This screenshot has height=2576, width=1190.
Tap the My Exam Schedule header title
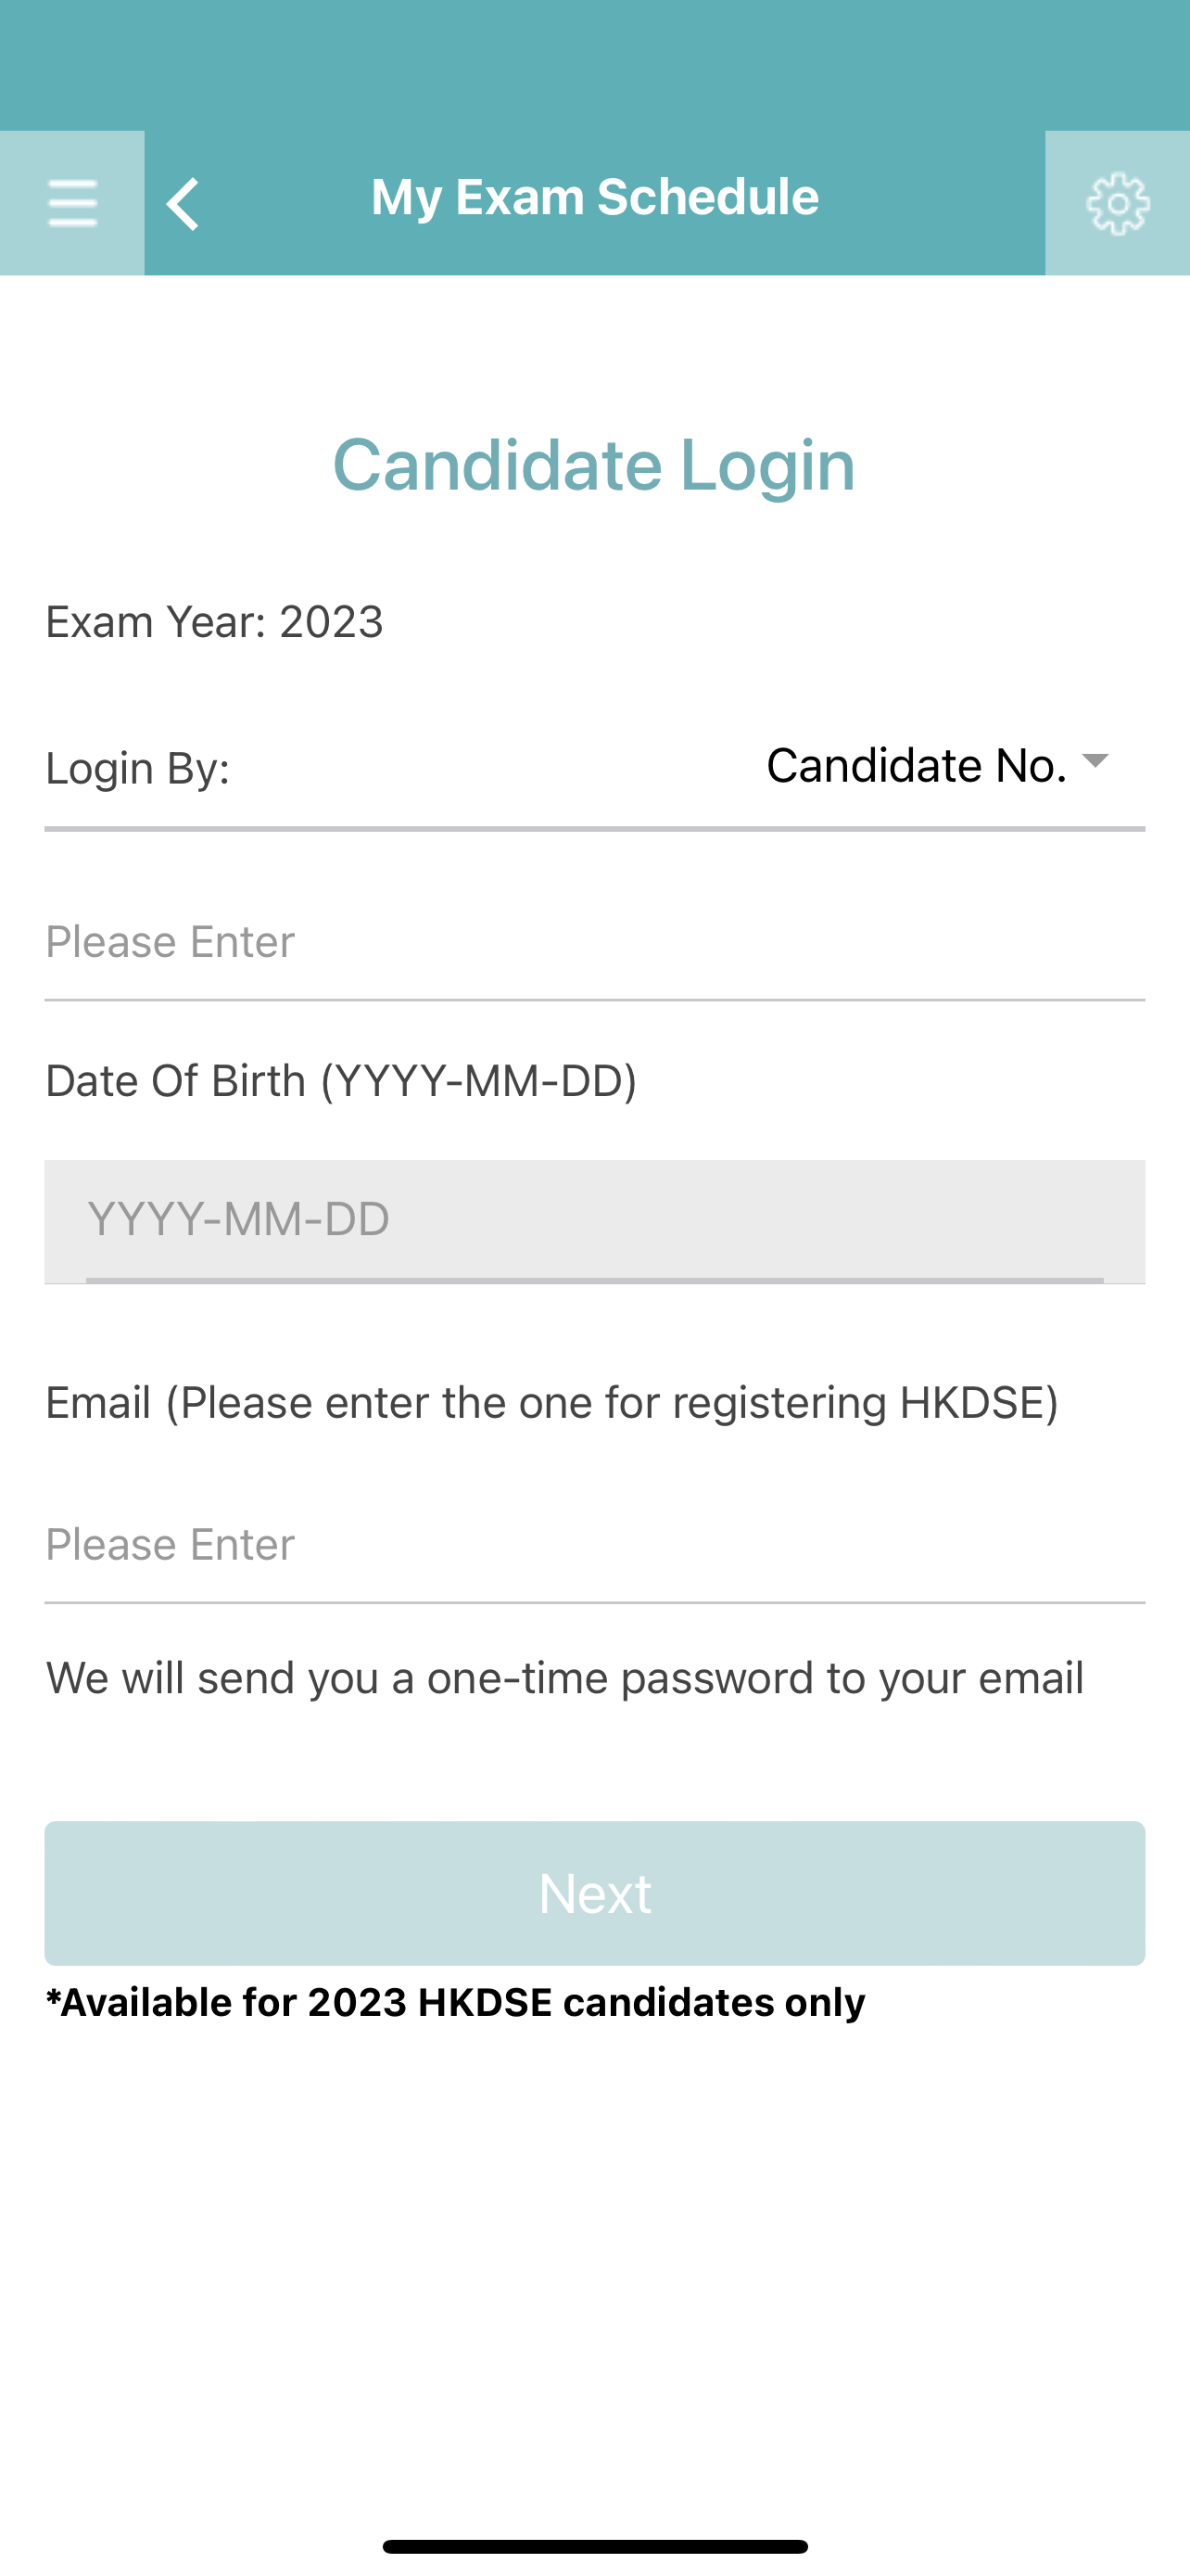coord(594,197)
